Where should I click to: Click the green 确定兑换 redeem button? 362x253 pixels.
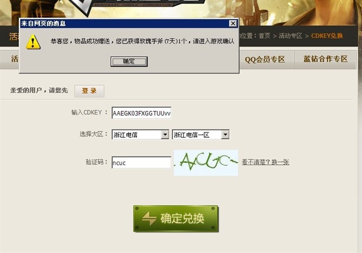pyautogui.click(x=176, y=219)
